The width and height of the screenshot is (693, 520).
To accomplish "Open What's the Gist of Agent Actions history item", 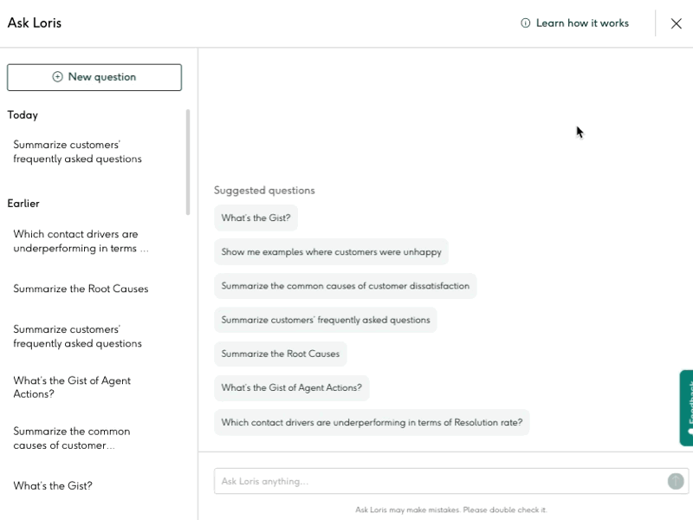I will [72, 387].
